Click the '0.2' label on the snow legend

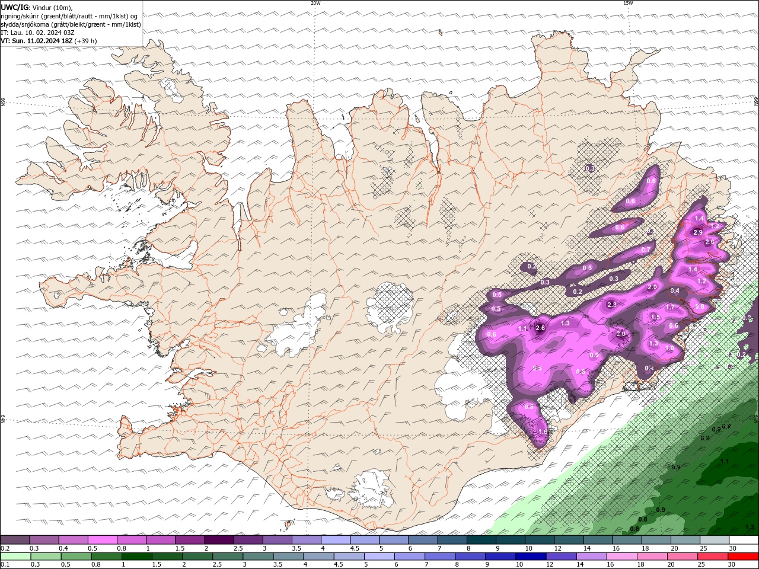point(5,548)
